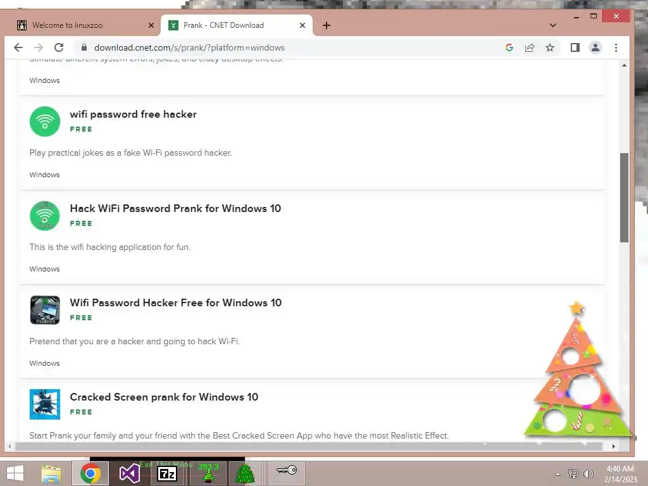The image size is (648, 486).
Task: Click the large Christmas tree taskbar icon
Action: pos(245,473)
